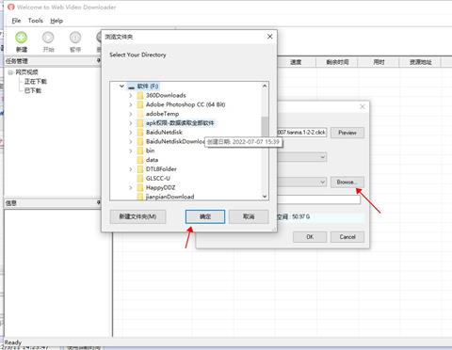Image resolution: width=452 pixels, height=350 pixels.
Task: Select the apk权限 folder name
Action: coord(180,123)
